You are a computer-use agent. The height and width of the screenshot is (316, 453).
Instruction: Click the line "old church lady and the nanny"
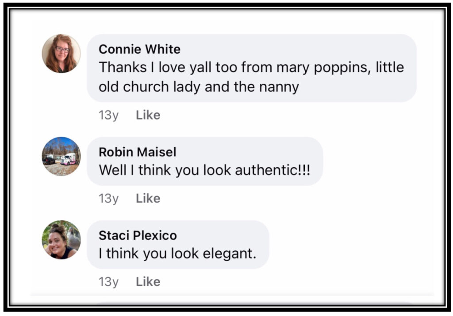click(199, 86)
